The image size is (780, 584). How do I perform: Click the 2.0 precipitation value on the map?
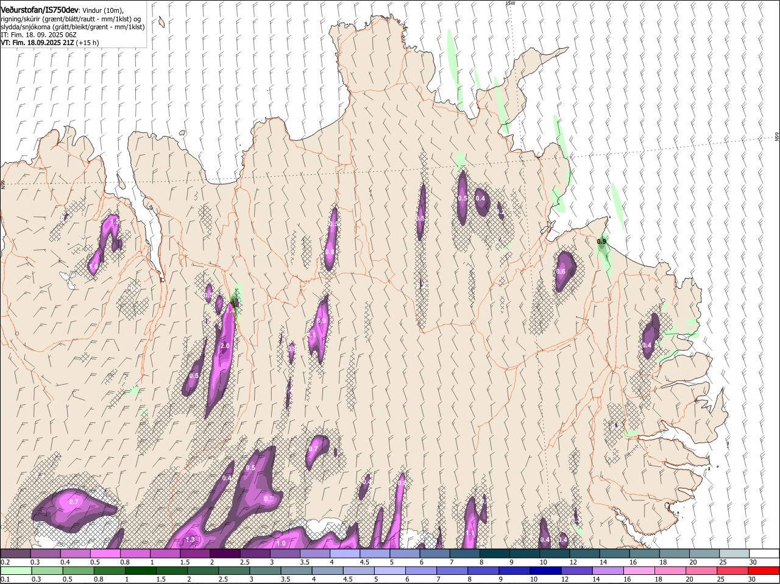click(225, 346)
